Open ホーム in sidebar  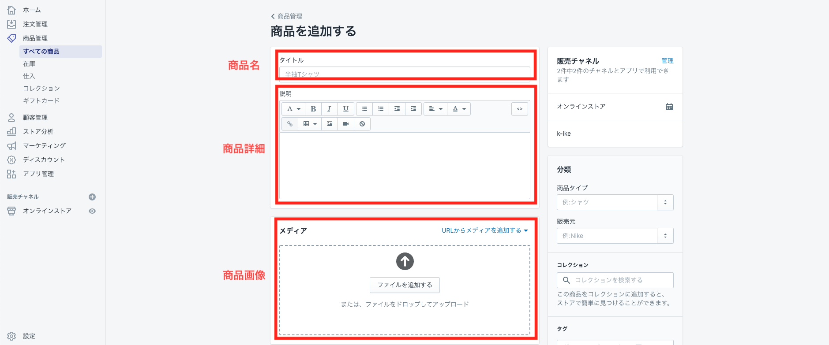[32, 10]
